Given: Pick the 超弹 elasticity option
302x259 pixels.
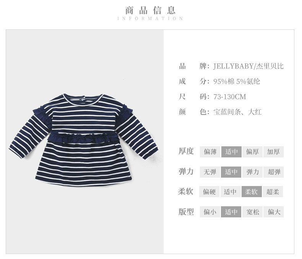Looking at the screenshot, I should (273, 172).
